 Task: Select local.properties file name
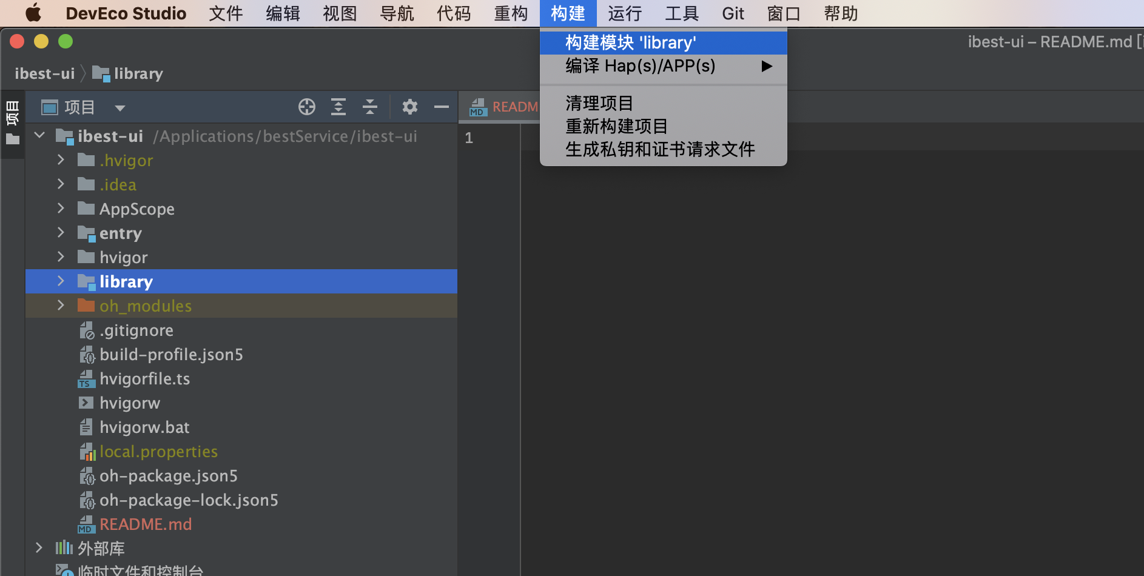tap(158, 452)
